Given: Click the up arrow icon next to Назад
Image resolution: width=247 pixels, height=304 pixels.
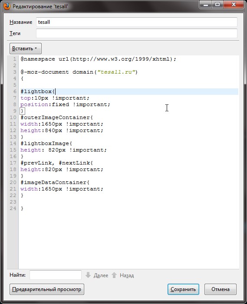Looking at the screenshot, I should click(x=114, y=275).
